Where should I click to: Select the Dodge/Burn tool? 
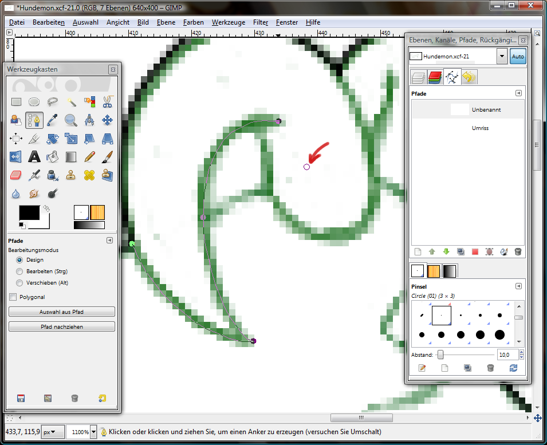[52, 194]
